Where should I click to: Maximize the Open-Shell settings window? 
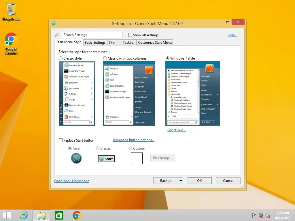tap(228, 22)
